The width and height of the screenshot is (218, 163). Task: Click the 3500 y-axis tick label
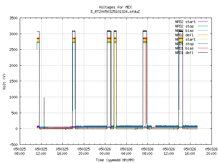(14, 18)
